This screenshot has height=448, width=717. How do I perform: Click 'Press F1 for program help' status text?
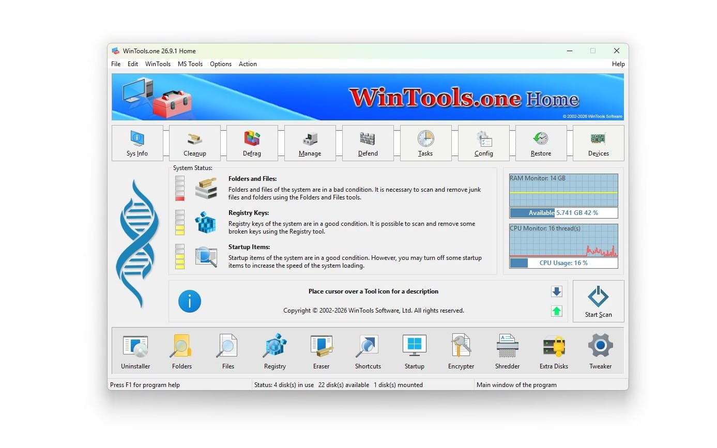coord(145,385)
